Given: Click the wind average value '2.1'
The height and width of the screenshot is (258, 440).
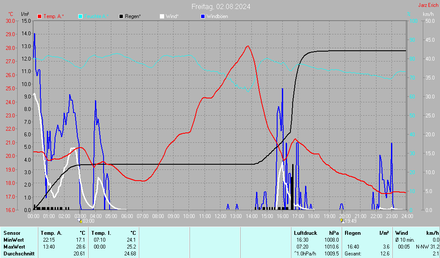Looking at the screenshot, I should (x=436, y=254).
